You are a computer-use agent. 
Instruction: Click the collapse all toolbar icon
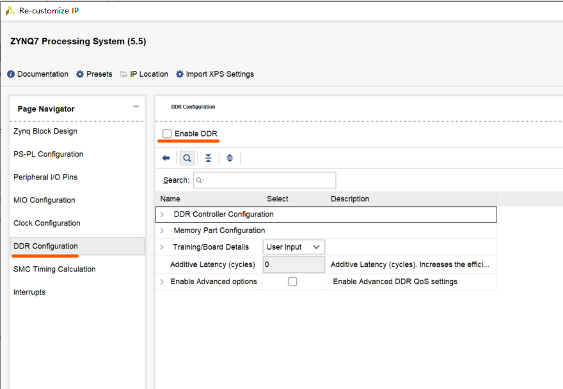coord(209,158)
